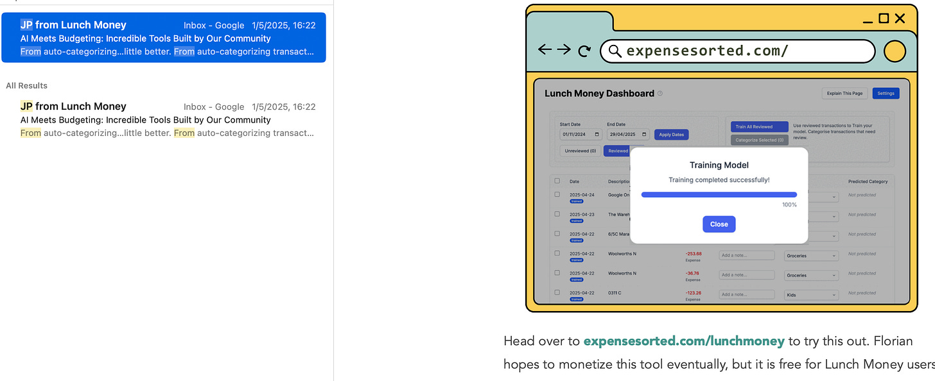Click the Explain This Page button
935x381 pixels.
point(844,94)
